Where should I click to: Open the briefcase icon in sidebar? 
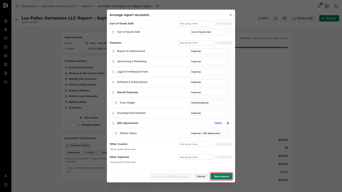[x=6, y=56]
